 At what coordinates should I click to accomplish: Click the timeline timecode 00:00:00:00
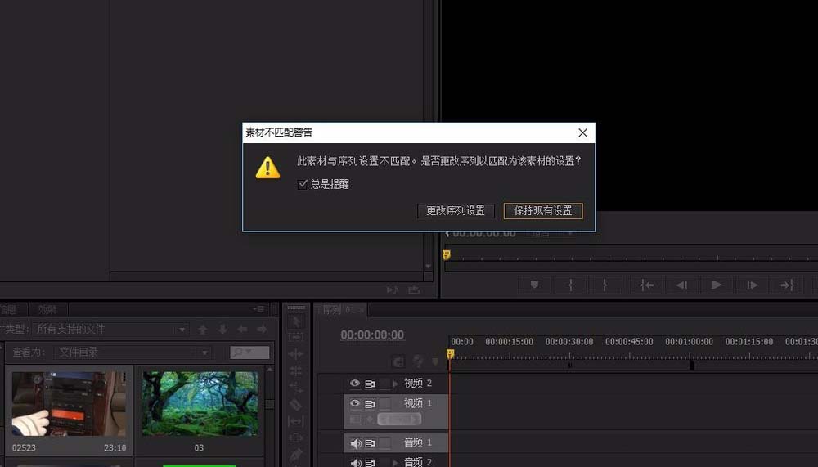pyautogui.click(x=372, y=335)
